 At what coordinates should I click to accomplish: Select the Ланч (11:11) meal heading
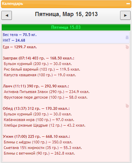36,86
